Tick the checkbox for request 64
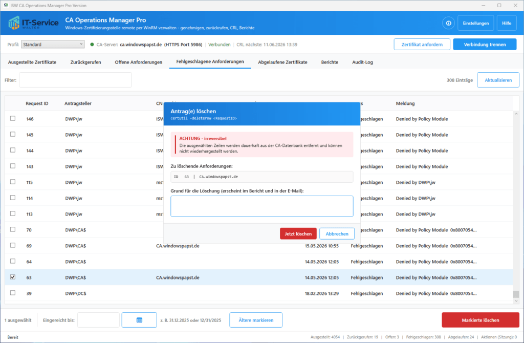Viewport: 524px width, 343px height. tap(13, 261)
